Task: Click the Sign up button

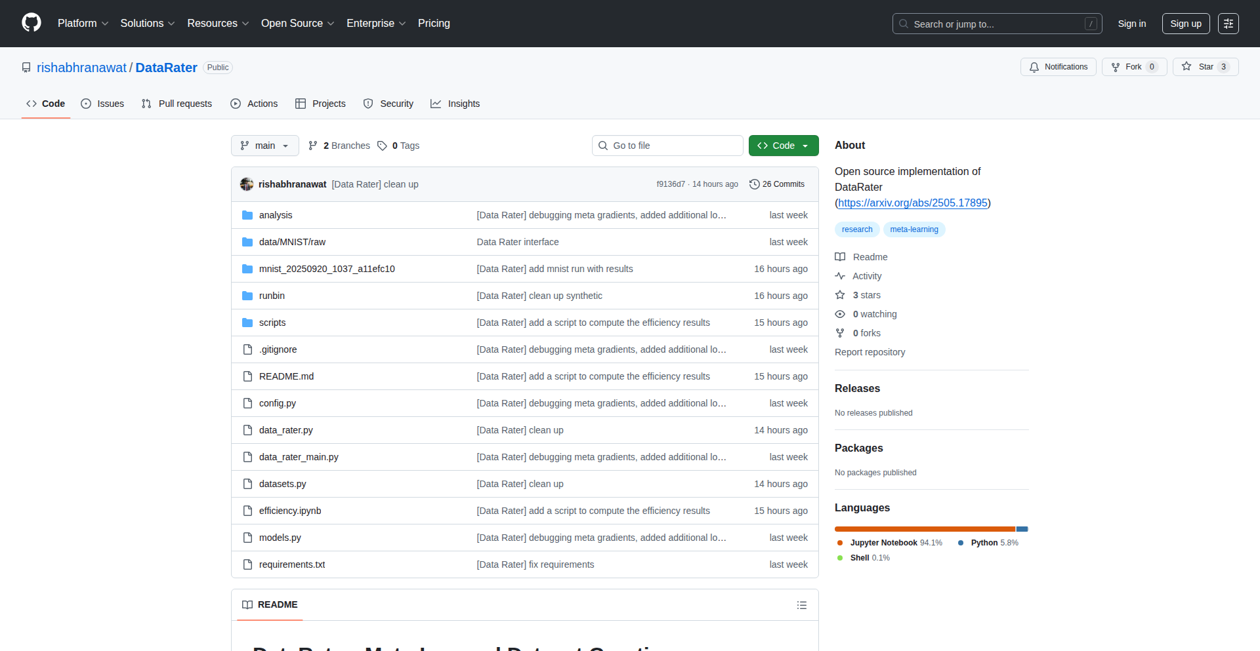Action: 1185,24
